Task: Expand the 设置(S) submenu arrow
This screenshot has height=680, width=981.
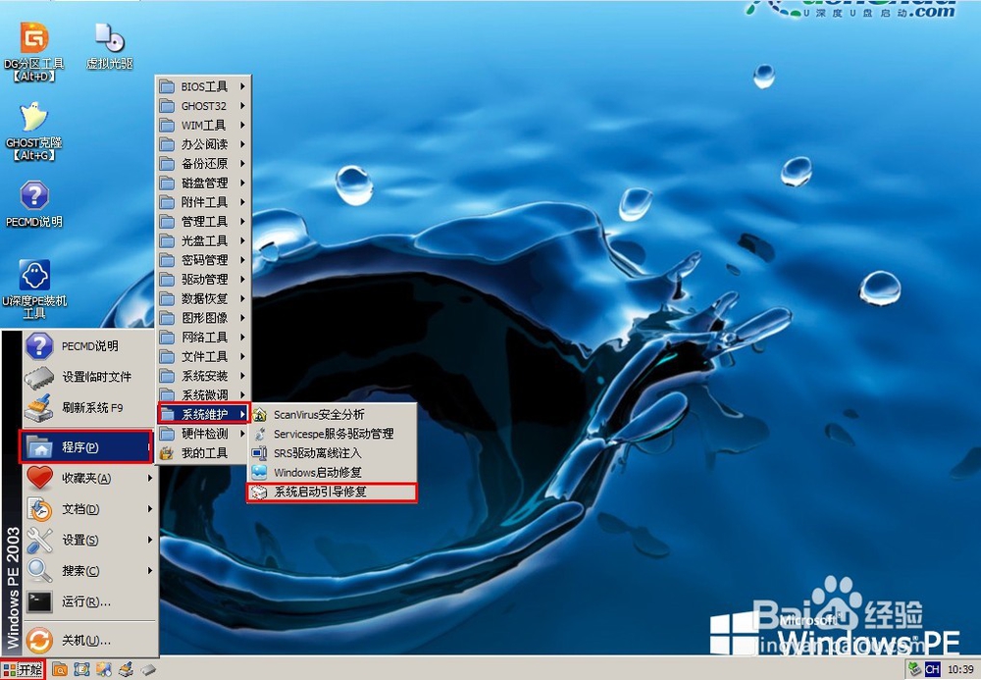Action: pyautogui.click(x=149, y=540)
